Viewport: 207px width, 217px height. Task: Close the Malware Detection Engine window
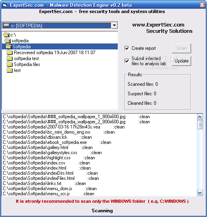coord(202,5)
